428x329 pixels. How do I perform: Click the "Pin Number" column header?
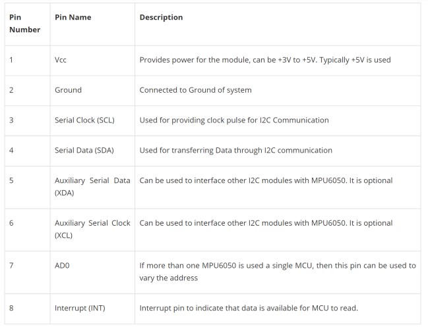pos(24,24)
